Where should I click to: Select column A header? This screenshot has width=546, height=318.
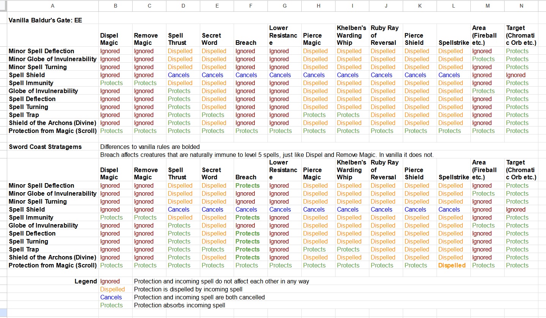tap(52, 6)
